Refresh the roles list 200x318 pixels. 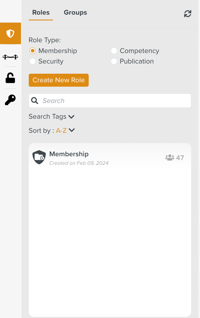[x=188, y=14]
